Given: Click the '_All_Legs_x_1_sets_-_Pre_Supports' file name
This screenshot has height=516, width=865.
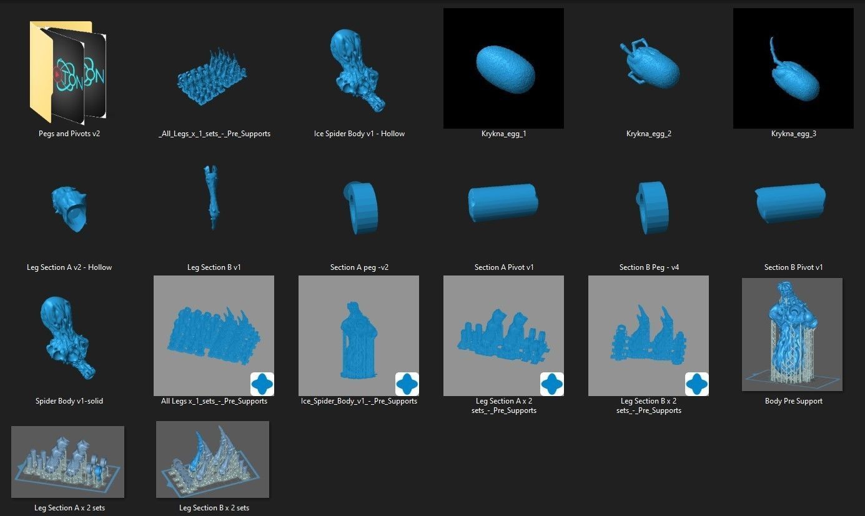Looking at the screenshot, I should pyautogui.click(x=214, y=134).
